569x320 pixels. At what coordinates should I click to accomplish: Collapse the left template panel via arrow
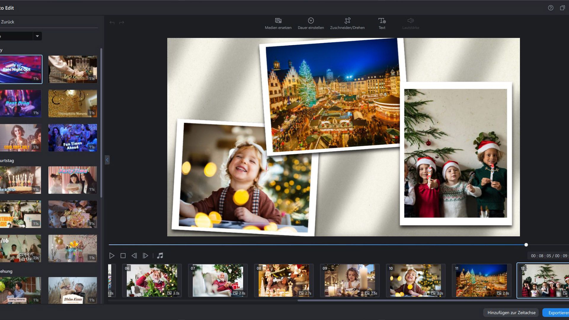107,160
